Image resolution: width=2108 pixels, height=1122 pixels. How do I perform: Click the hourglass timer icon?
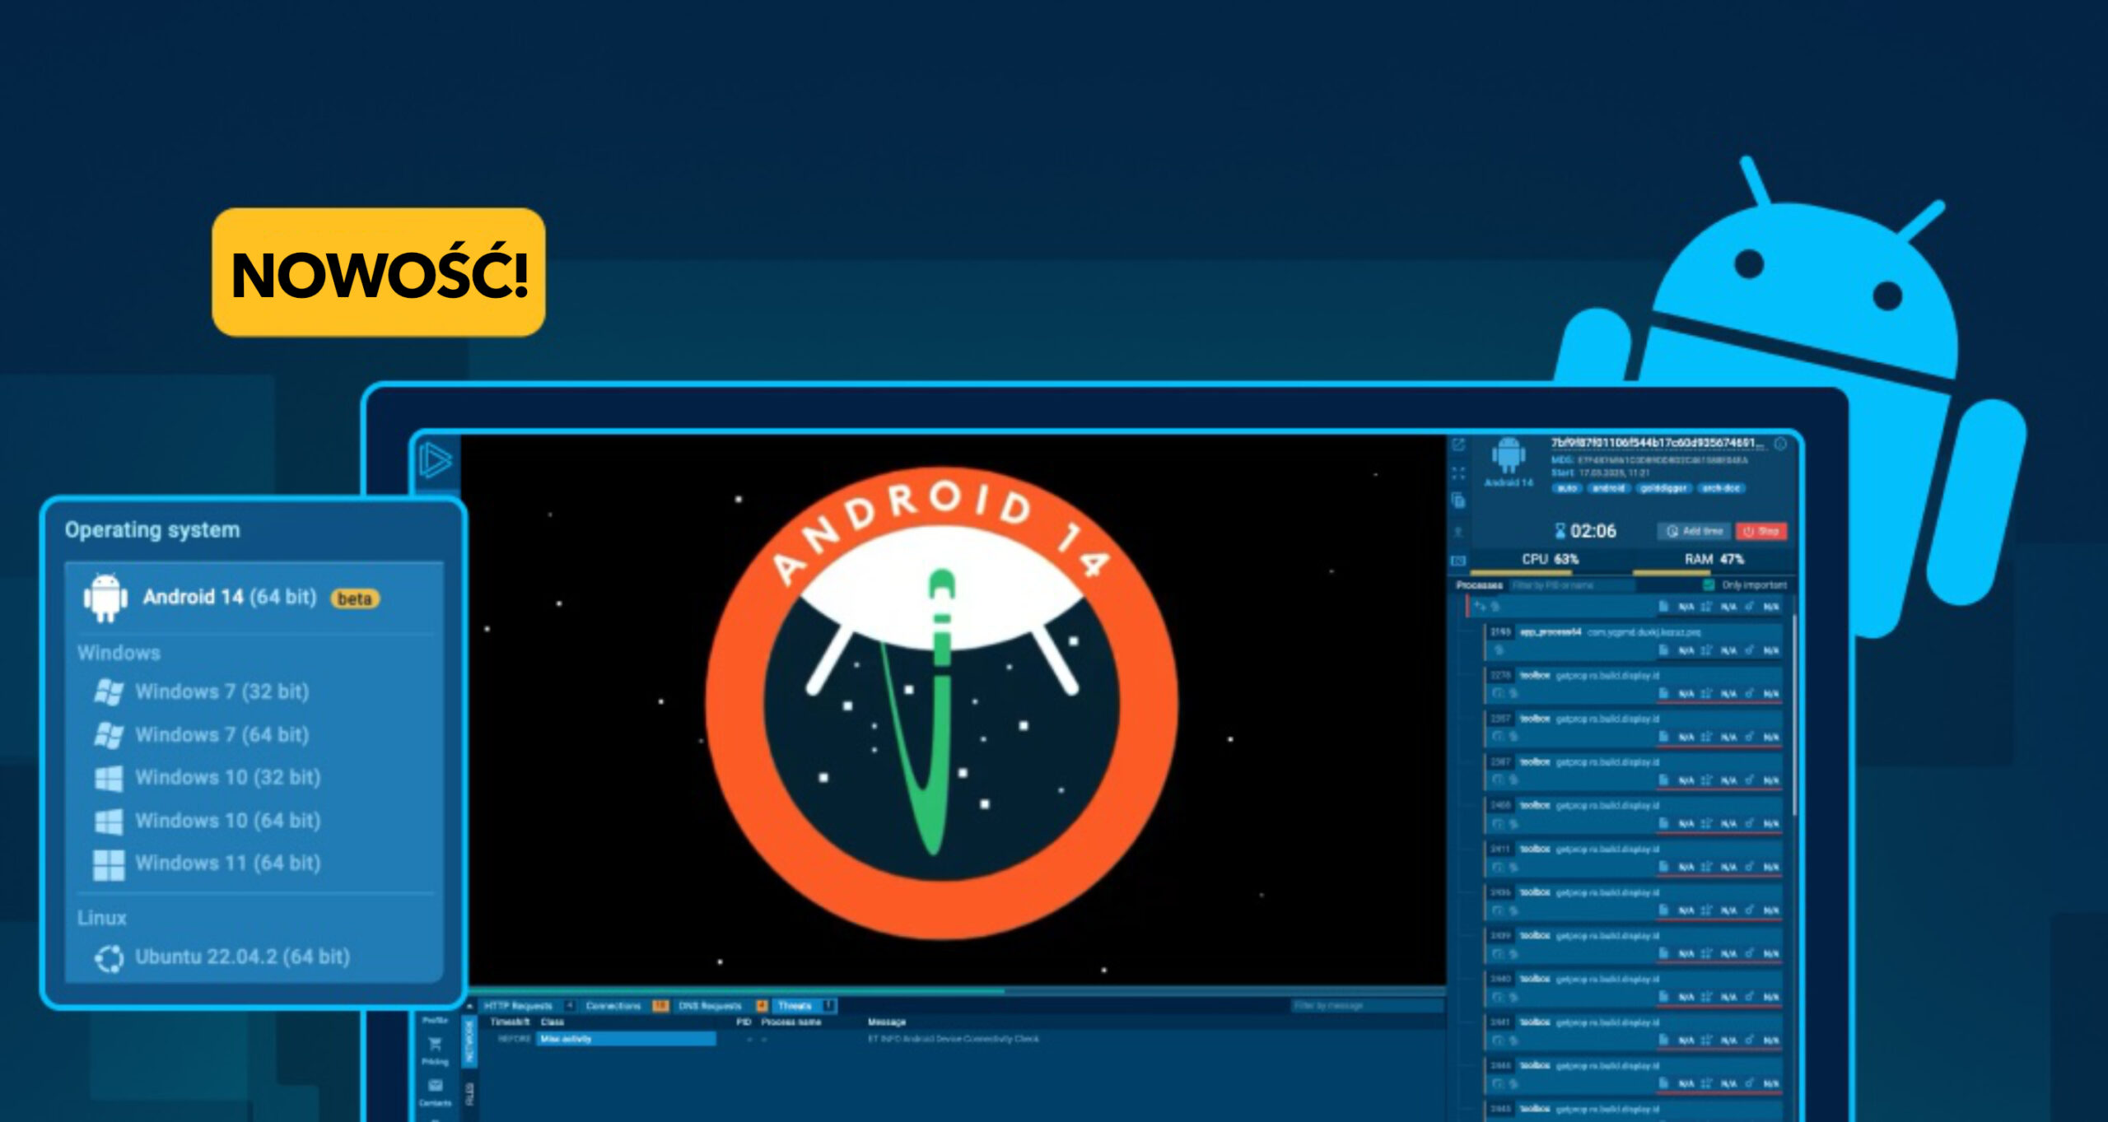1560,531
